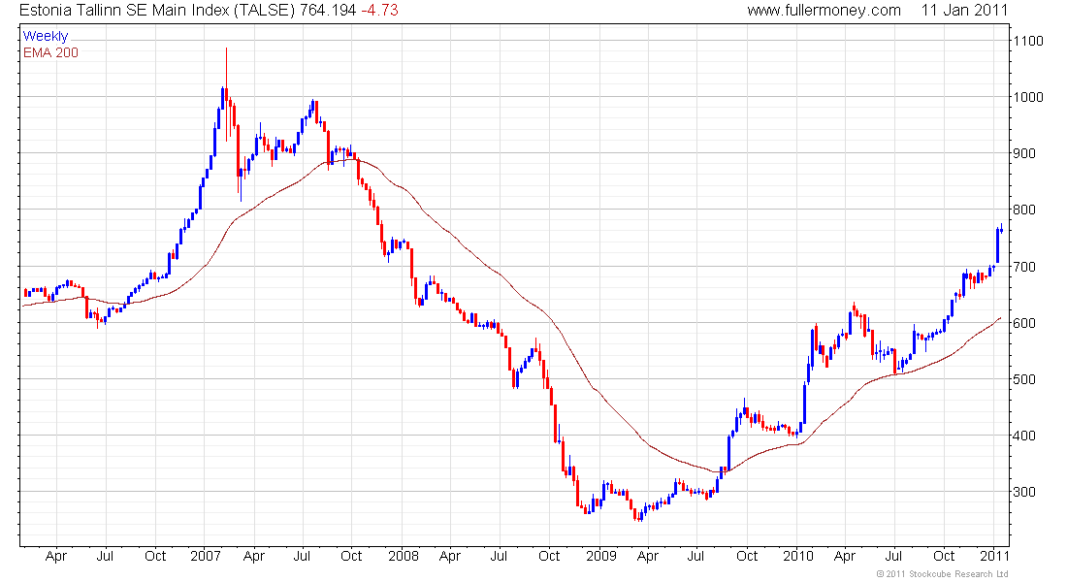Select the 'Weekly' legend label
This screenshot has height=582, width=1067.
coord(46,36)
